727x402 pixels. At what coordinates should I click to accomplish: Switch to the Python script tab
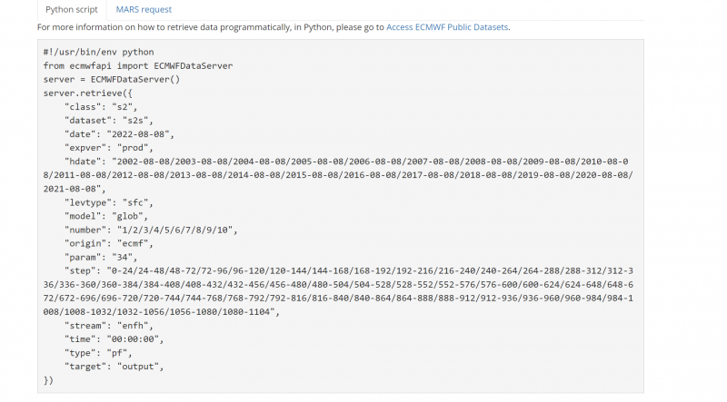point(71,9)
